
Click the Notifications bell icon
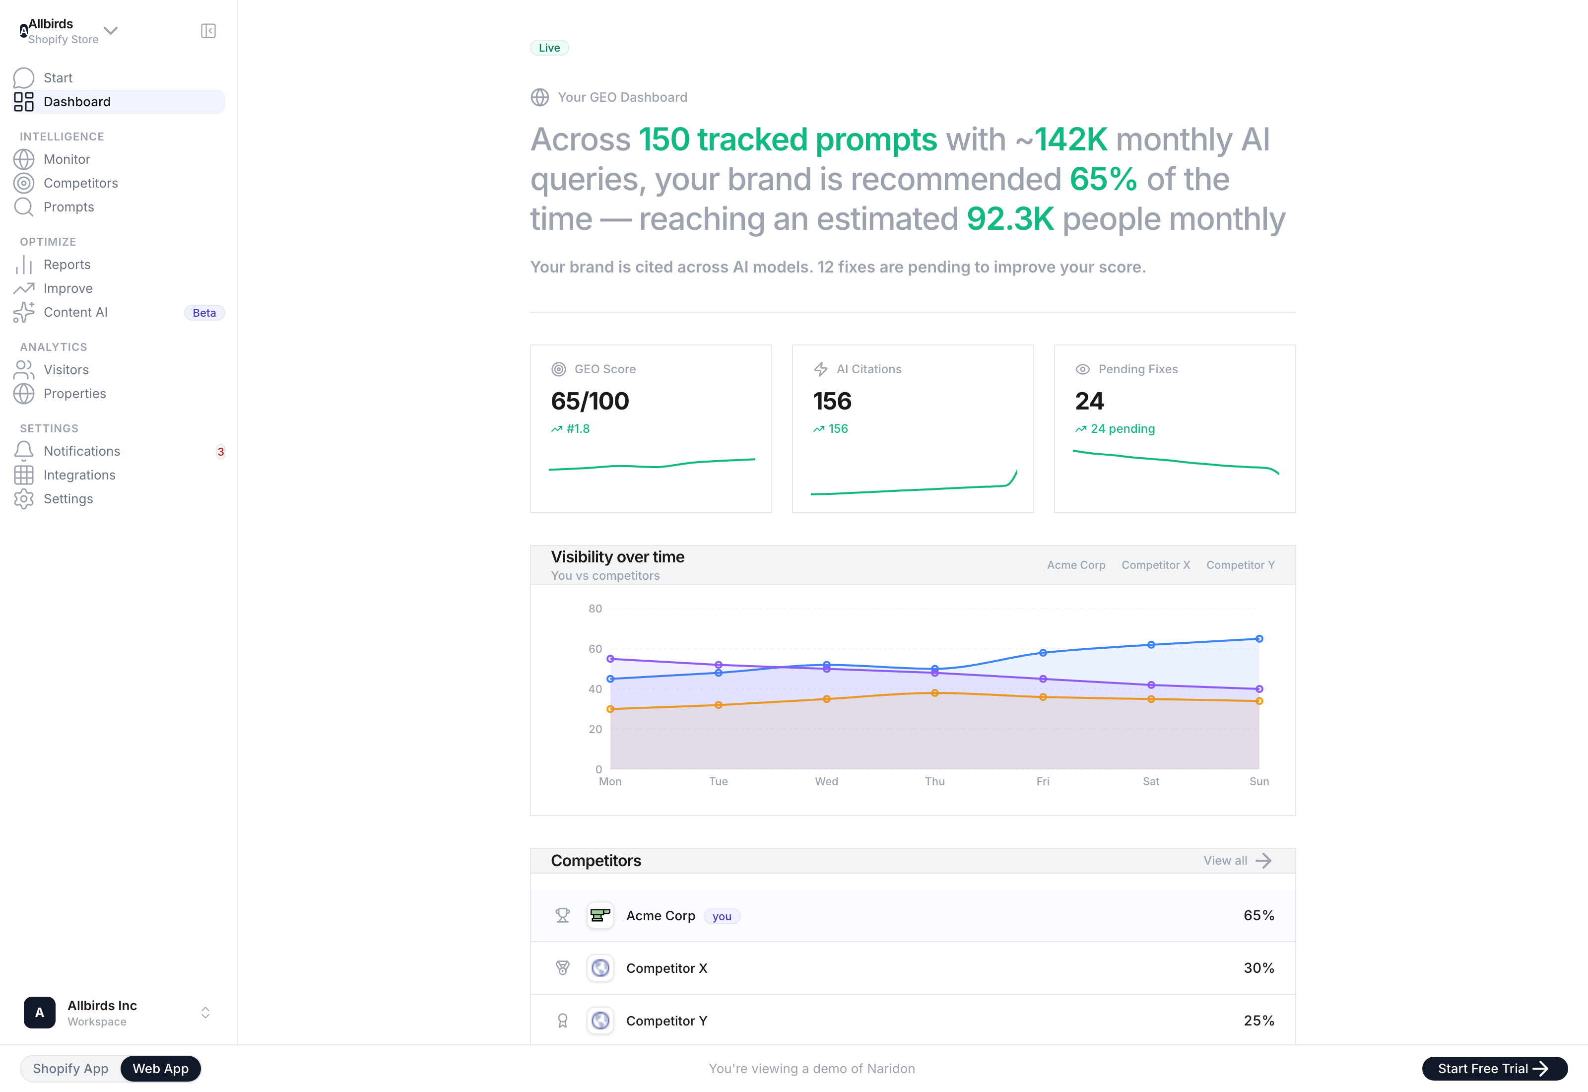[24, 452]
